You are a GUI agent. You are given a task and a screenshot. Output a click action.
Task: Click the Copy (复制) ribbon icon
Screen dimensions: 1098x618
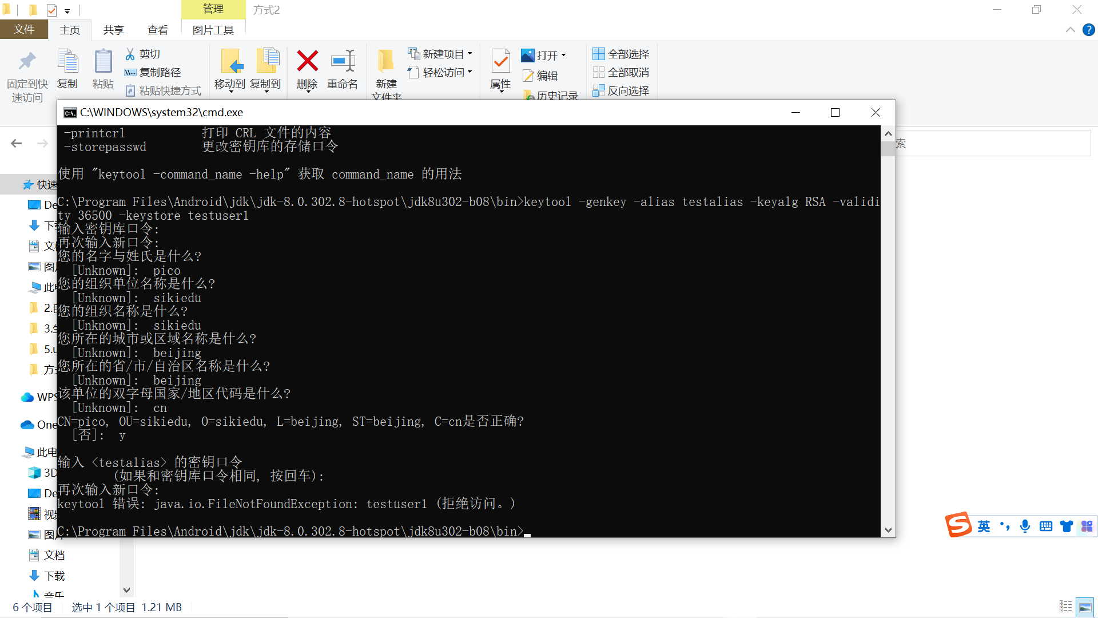pos(67,62)
